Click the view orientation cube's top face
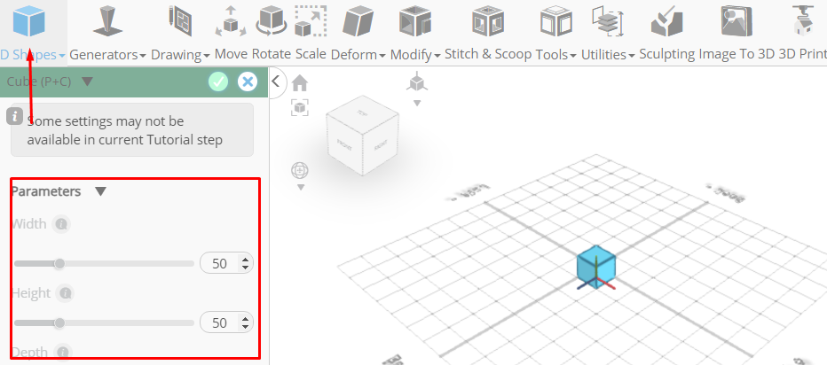 [362, 113]
